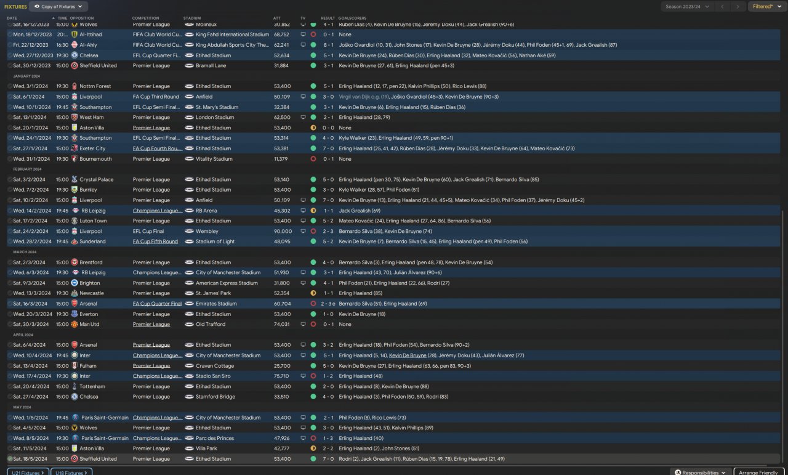
Task: Click the Luton Town club badge
Action: 74,221
